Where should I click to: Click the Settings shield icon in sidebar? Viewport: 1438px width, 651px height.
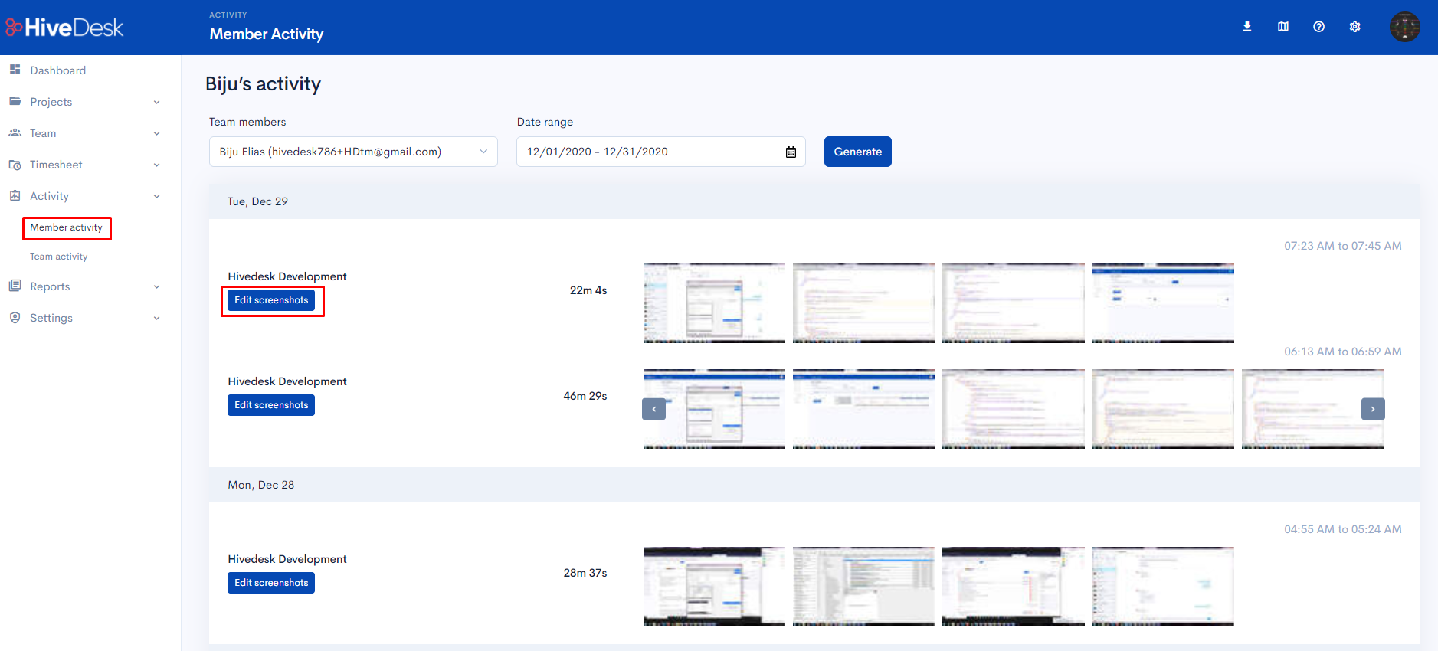15,317
